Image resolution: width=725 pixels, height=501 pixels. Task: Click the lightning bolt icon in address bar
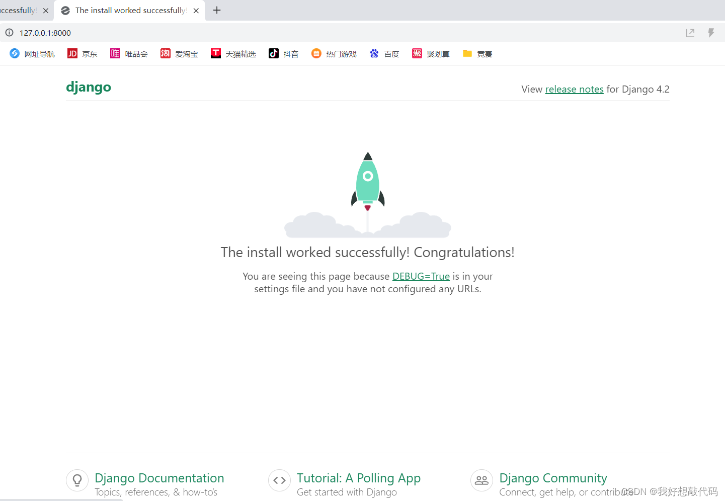click(711, 33)
